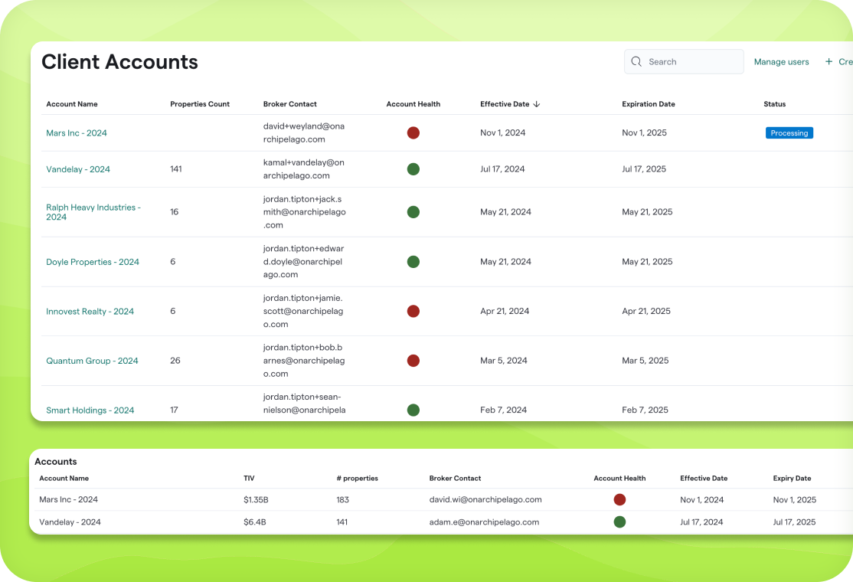Sort by Properties Count column header
This screenshot has width=853, height=582.
(200, 104)
